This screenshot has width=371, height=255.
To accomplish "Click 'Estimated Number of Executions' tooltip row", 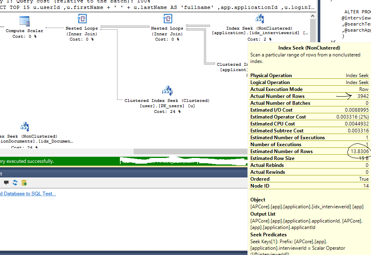I will pyautogui.click(x=310, y=138).
